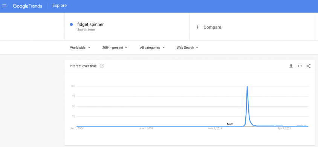318x147 pixels.
Task: Click the Note marker on the chart
Action: tap(230, 124)
